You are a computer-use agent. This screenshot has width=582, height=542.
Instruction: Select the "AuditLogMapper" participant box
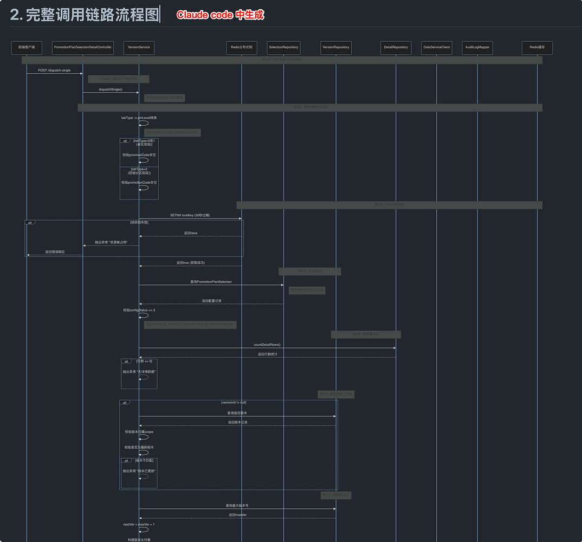pyautogui.click(x=477, y=48)
